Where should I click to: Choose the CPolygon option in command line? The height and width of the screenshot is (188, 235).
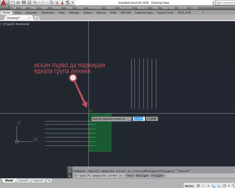(x=157, y=175)
